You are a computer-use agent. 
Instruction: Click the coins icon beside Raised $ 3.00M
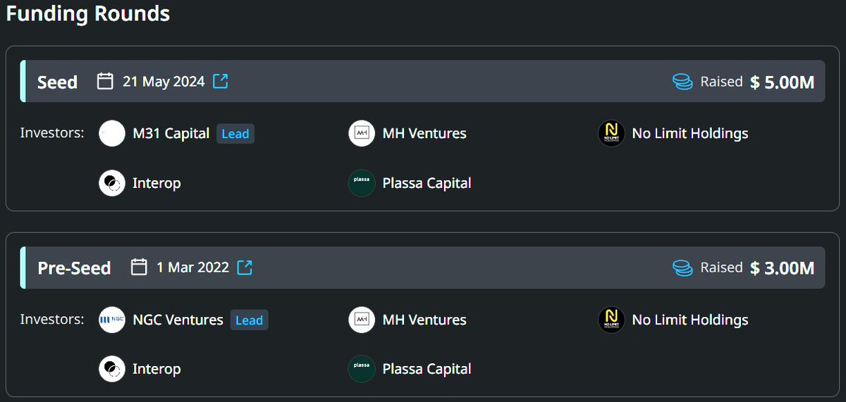[682, 268]
